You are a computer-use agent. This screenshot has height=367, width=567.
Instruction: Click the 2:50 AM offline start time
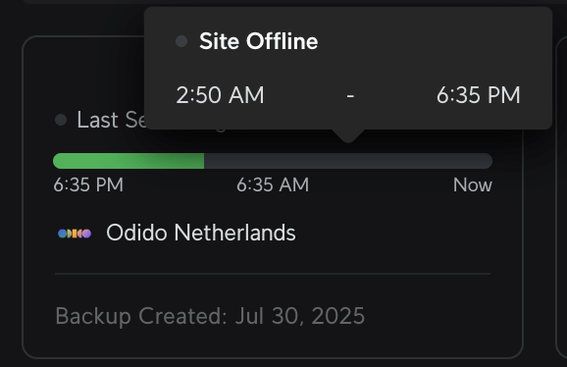220,95
